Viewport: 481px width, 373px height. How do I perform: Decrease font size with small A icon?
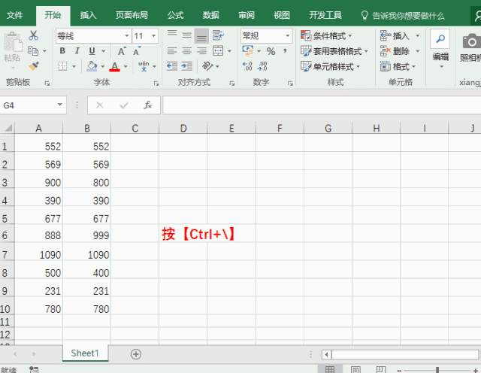click(137, 51)
